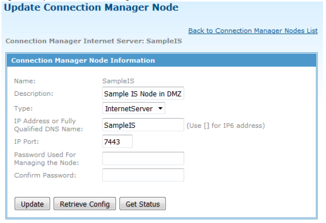Click the Connection Manager Internet Server: SampleIS subtitle

(94, 41)
